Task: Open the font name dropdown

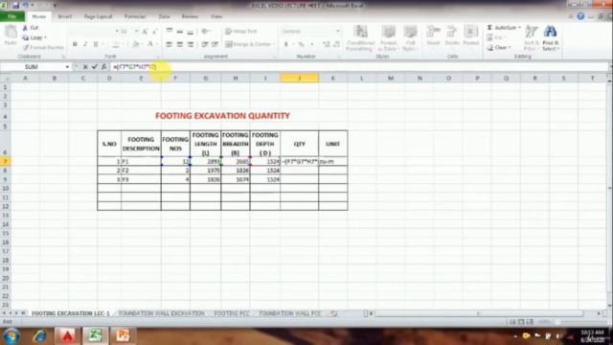Action: (x=117, y=32)
